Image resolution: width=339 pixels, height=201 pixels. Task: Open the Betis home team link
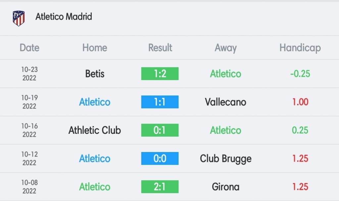[95, 74]
